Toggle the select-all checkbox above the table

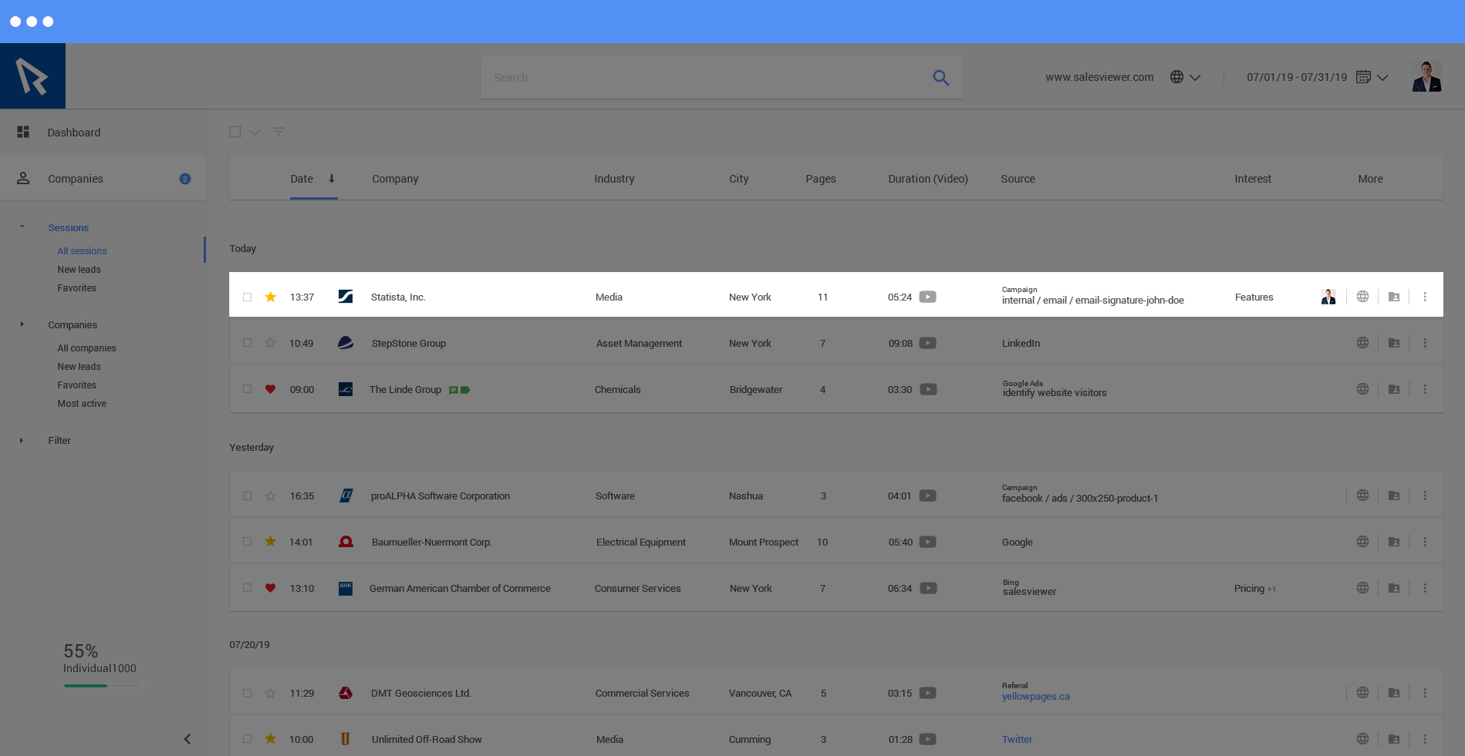[235, 132]
